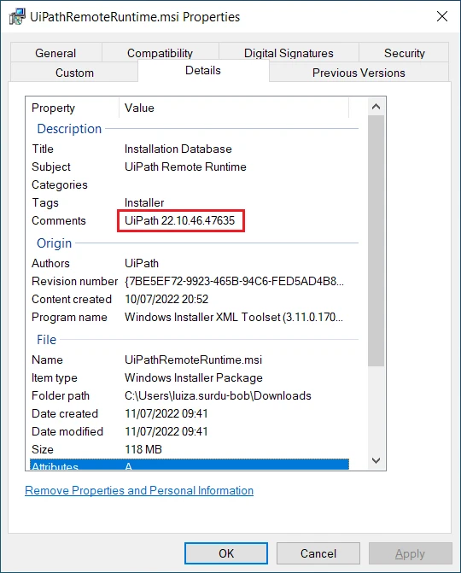Click the Subject value UiPath Remote Runtime
The width and height of the screenshot is (461, 573).
[x=185, y=167]
